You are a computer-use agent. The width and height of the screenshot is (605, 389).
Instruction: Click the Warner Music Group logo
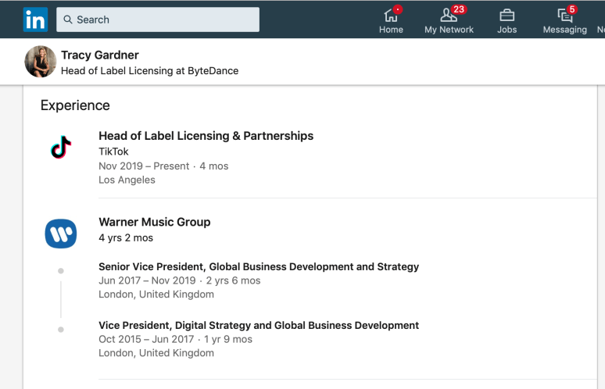pos(61,233)
